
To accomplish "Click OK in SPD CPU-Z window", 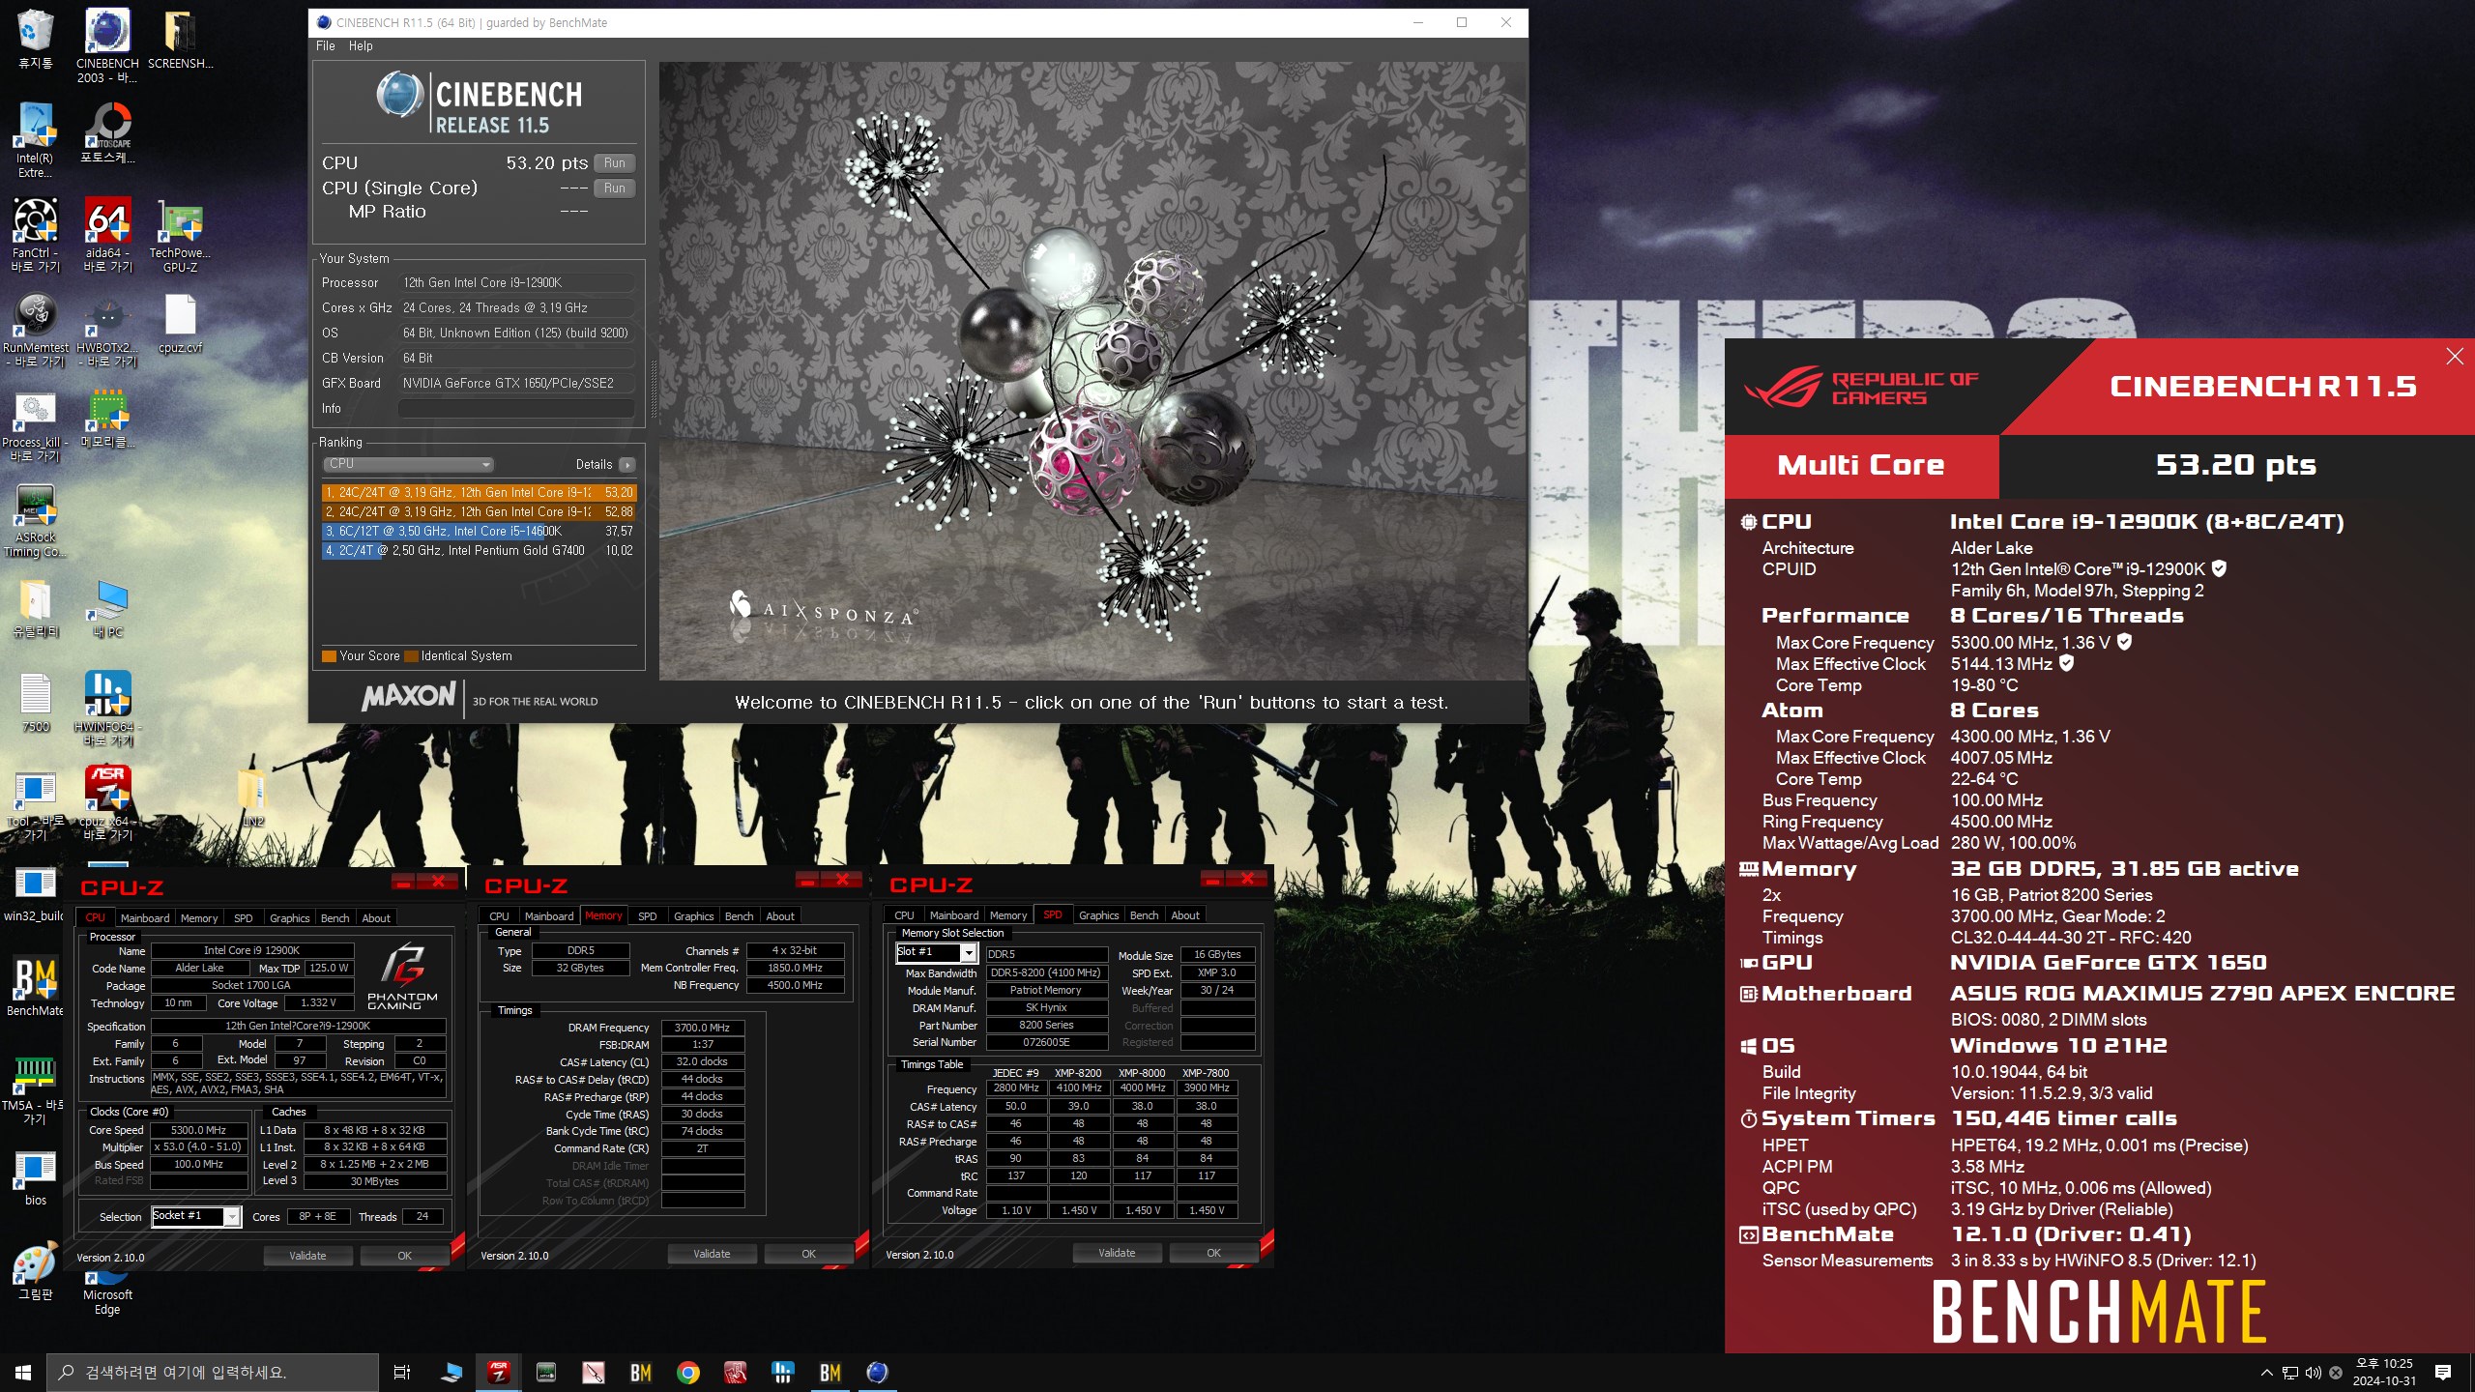I will [x=1214, y=1253].
